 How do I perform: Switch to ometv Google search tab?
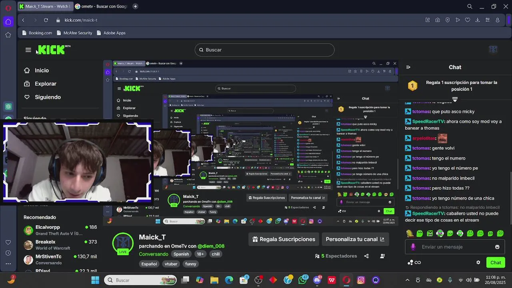(x=101, y=6)
